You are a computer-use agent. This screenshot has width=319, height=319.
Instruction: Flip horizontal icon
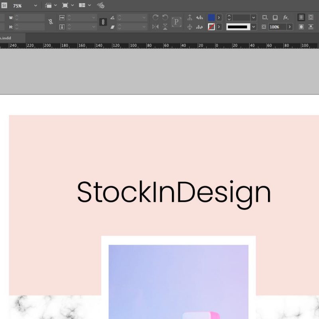point(156,27)
